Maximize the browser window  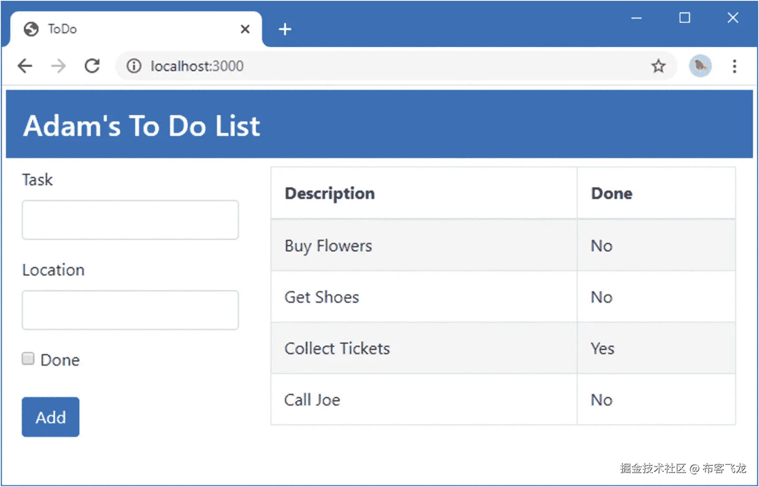[x=684, y=18]
